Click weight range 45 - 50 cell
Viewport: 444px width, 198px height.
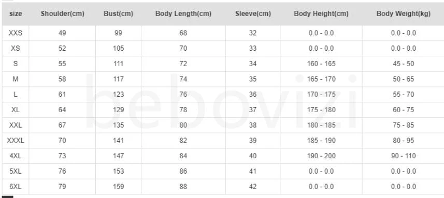coord(403,64)
